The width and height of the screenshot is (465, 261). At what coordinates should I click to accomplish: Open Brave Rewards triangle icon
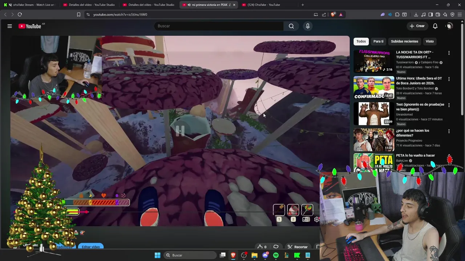[341, 14]
